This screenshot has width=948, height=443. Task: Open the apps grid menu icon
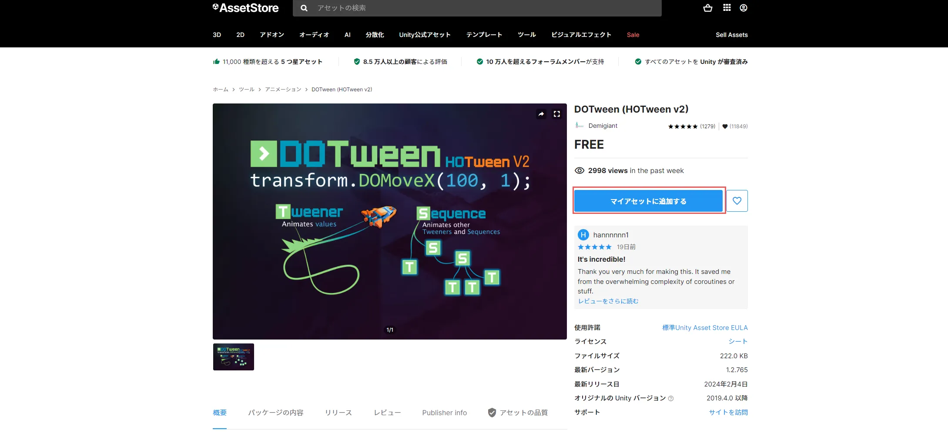[727, 8]
